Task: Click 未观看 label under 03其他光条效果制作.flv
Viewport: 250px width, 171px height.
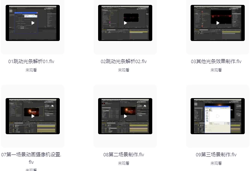Action: click(216, 70)
